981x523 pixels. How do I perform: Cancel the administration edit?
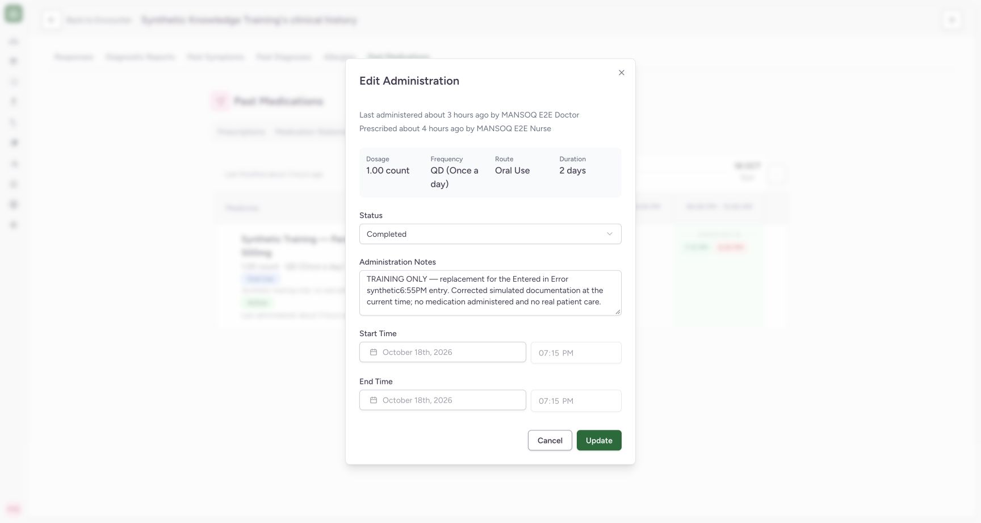[550, 440]
